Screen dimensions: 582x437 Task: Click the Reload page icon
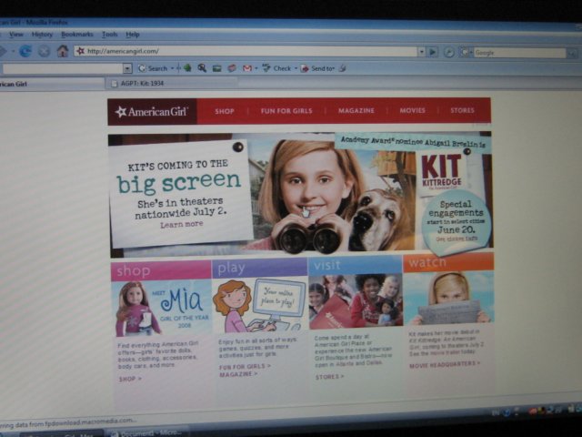click(x=25, y=51)
